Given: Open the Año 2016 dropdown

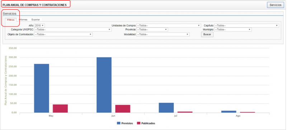Looking at the screenshot, I should [39, 25].
